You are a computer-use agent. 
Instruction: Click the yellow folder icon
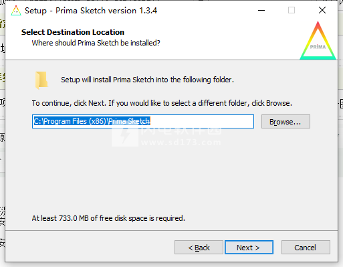(x=41, y=80)
